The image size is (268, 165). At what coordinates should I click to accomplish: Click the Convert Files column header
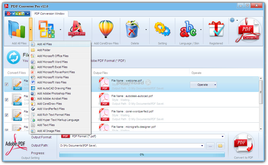tap(17, 73)
